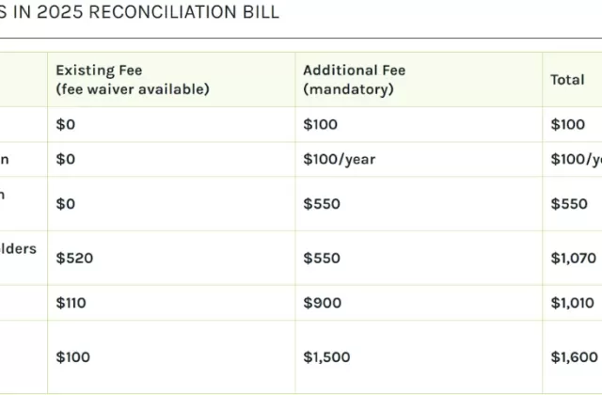This screenshot has height=395, width=602.
Task: Click the $100 existing fee cell
Action: pyautogui.click(x=74, y=356)
